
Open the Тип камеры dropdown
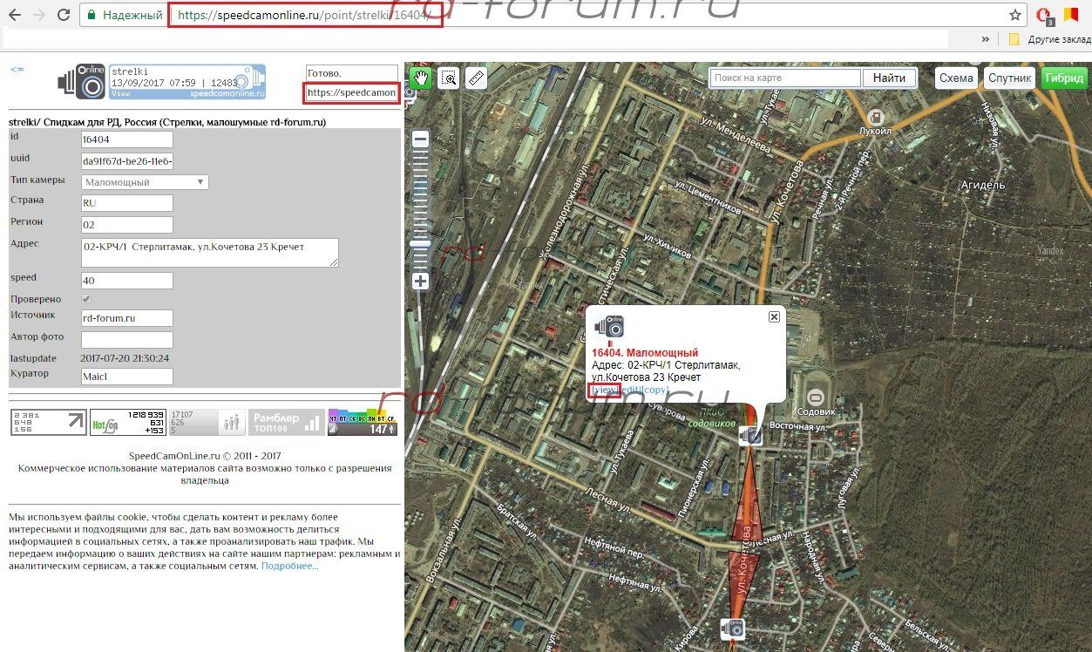[146, 182]
